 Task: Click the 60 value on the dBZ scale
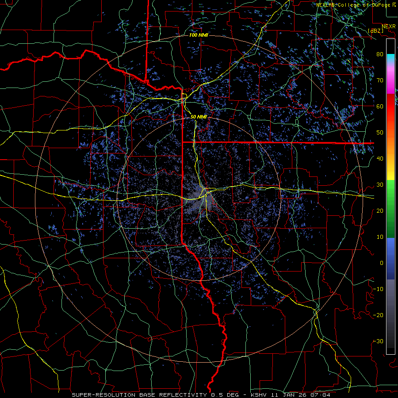pyautogui.click(x=380, y=107)
